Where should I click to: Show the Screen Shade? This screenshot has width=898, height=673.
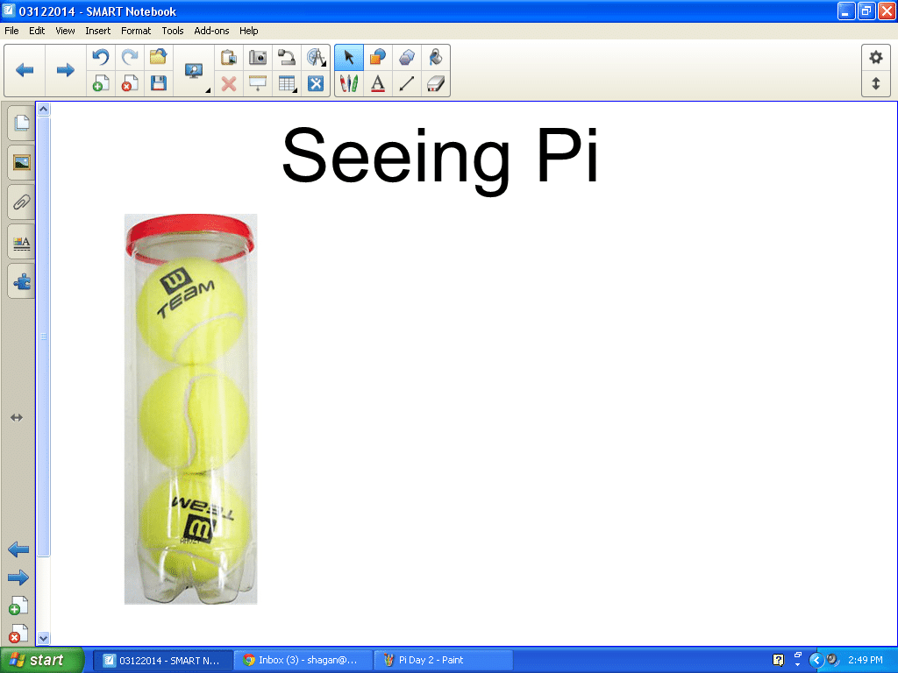click(258, 83)
